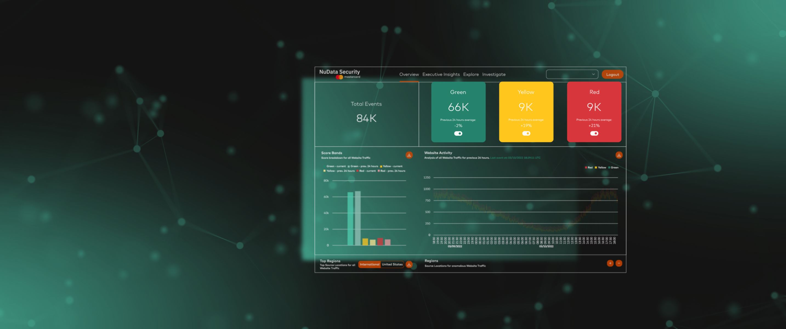Screen dimensions: 786x329
Task: Click the NuData Security Mastercard logo
Action: [340, 74]
